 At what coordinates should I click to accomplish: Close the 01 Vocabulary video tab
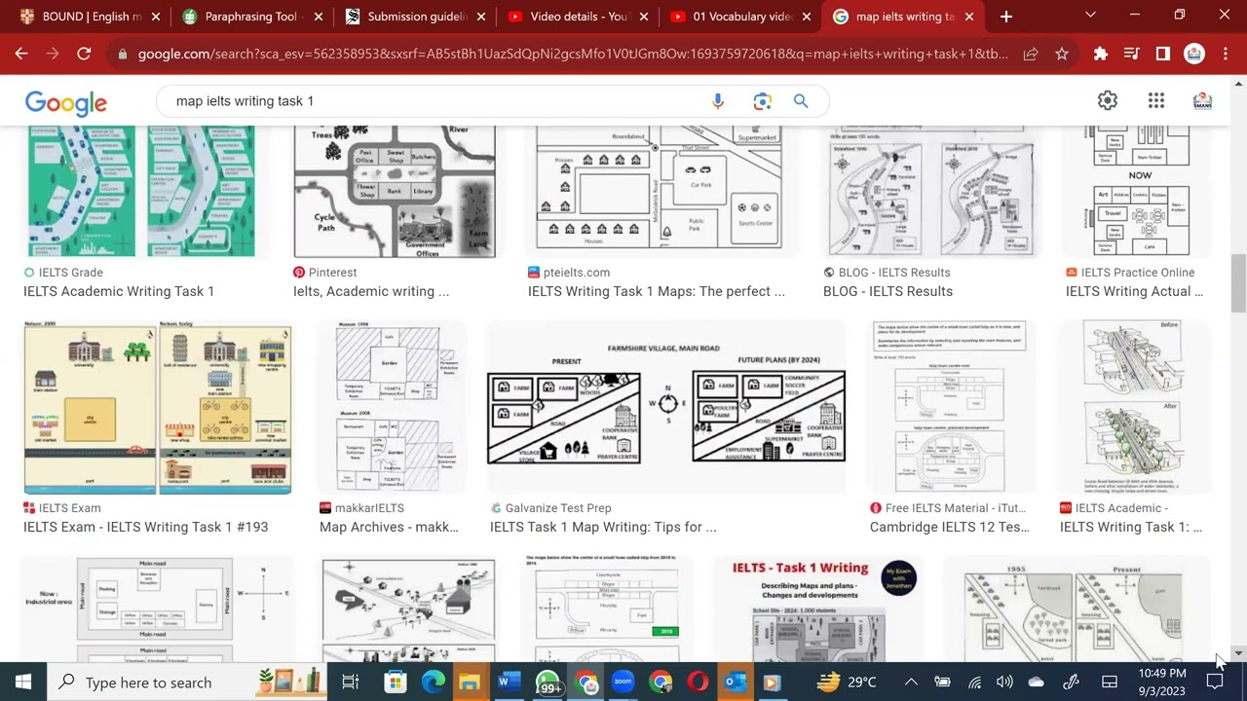point(809,17)
